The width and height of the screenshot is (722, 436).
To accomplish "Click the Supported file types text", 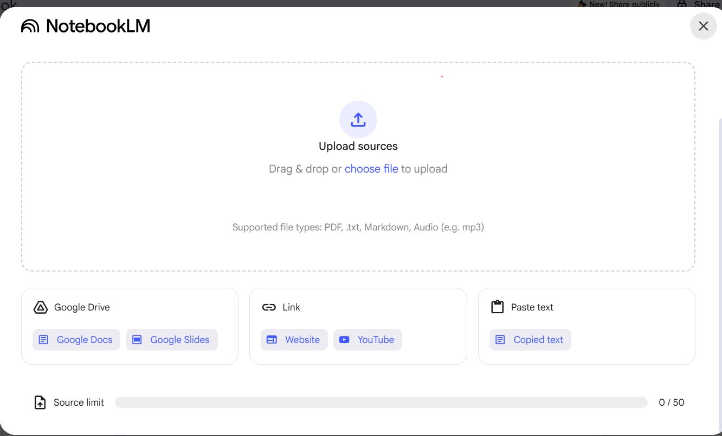I will (x=358, y=227).
